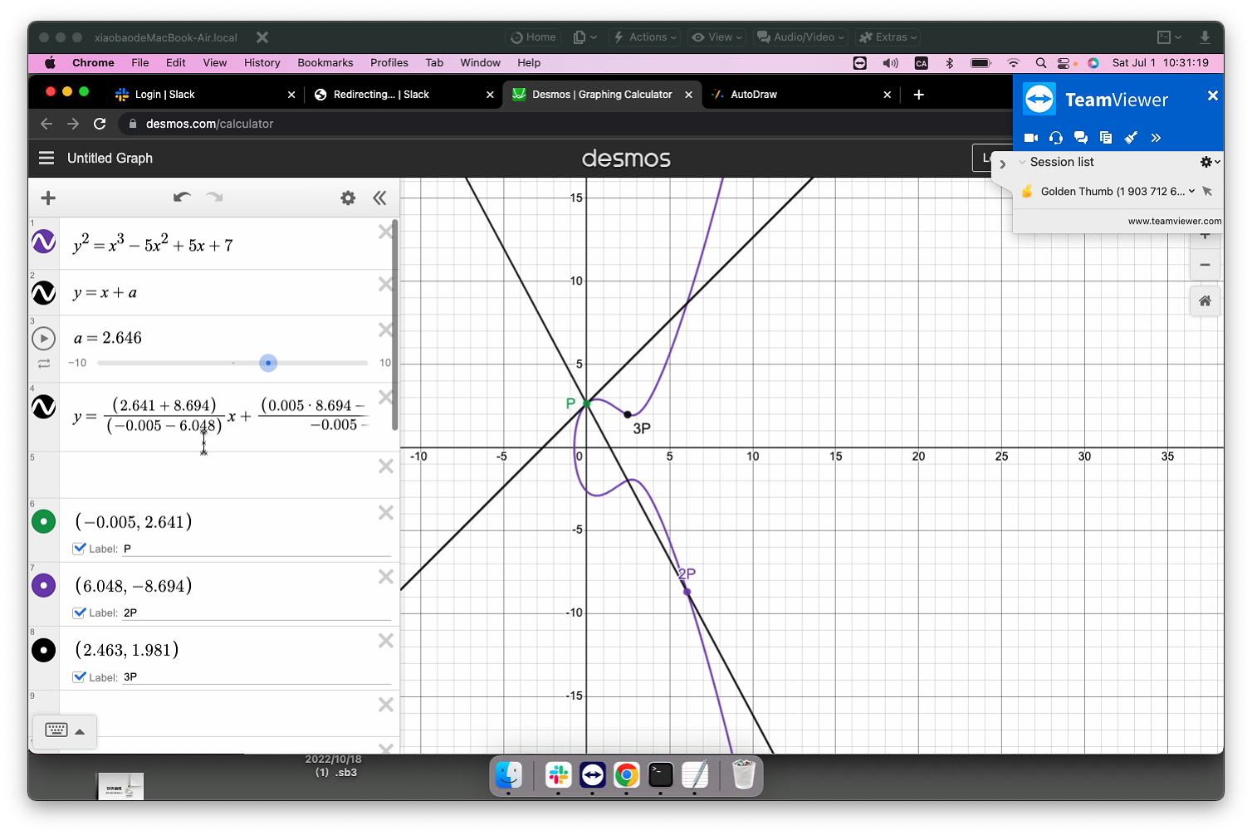This screenshot has width=1252, height=835.
Task: Open the Trash in the Dock
Action: coord(743,775)
